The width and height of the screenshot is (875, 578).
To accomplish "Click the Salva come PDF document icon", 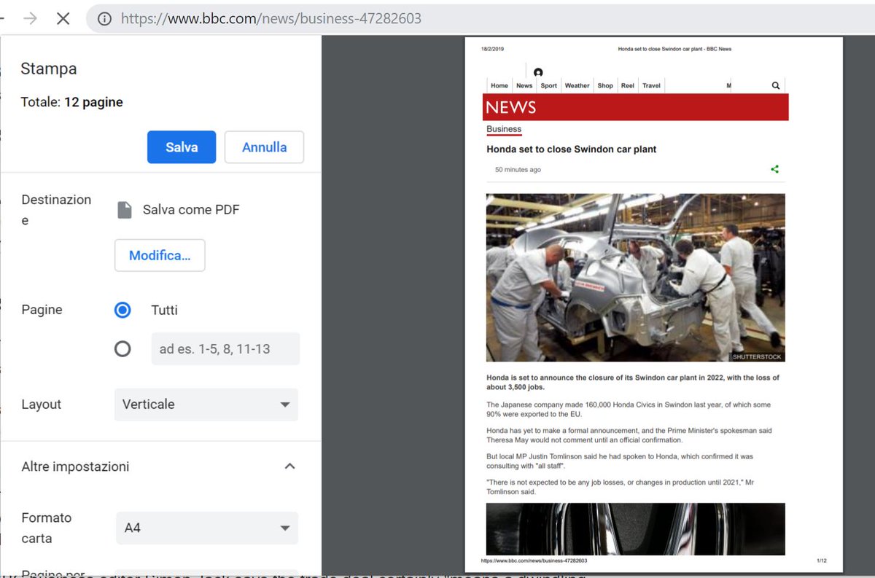I will point(125,210).
